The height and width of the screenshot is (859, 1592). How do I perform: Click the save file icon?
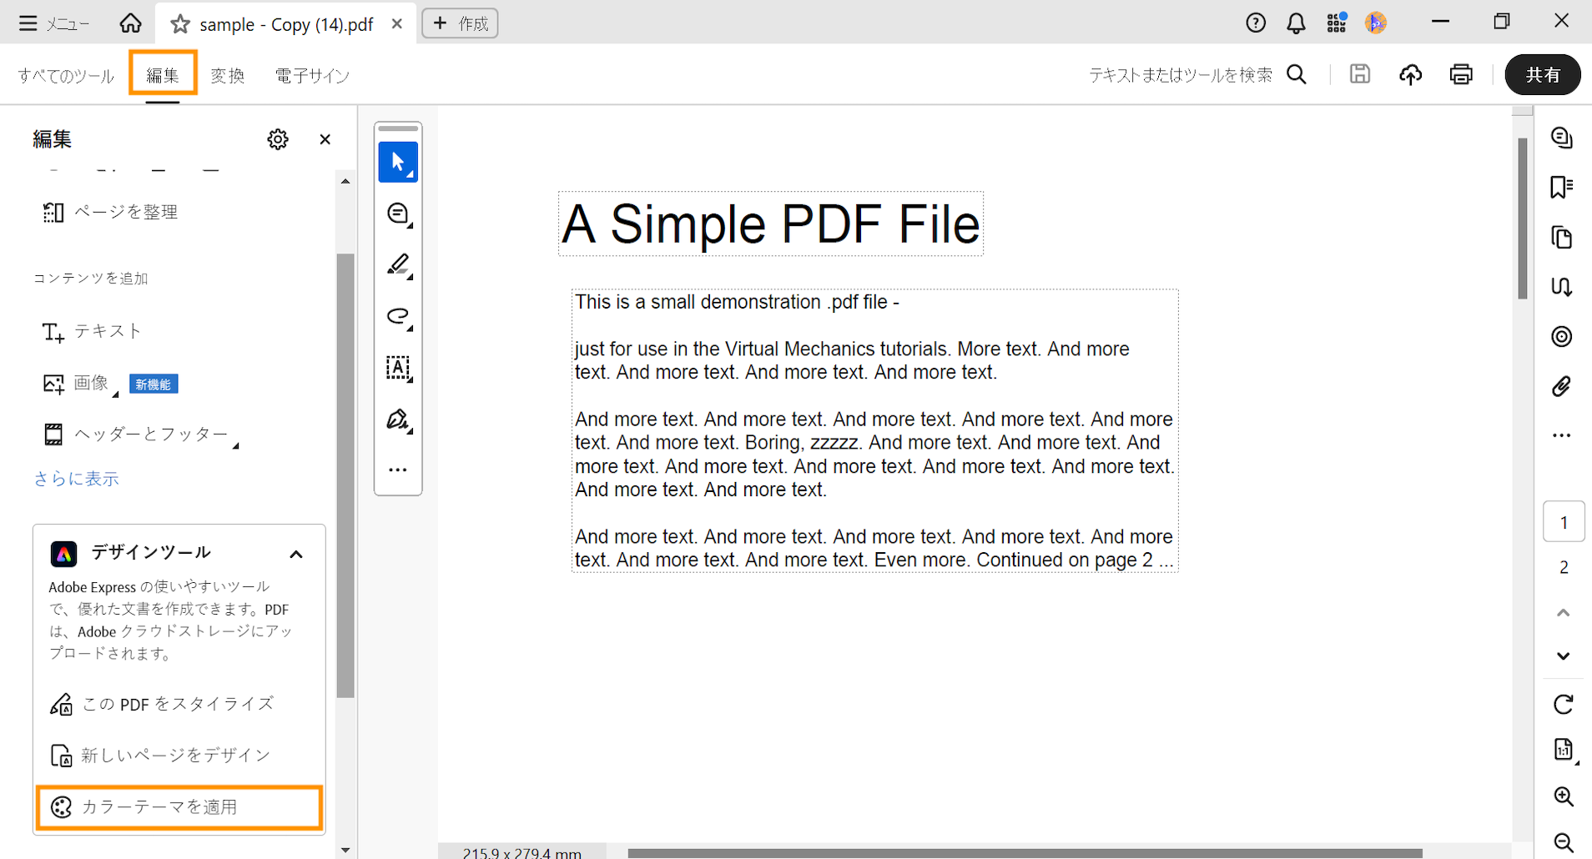click(1360, 74)
